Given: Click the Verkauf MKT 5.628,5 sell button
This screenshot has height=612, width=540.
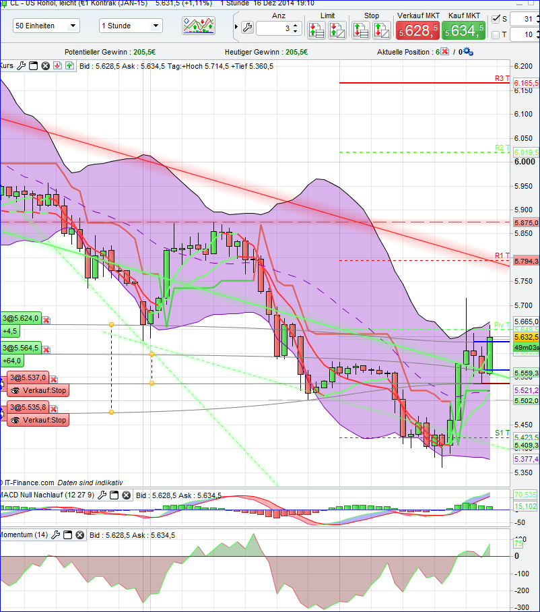Looking at the screenshot, I should (x=417, y=30).
